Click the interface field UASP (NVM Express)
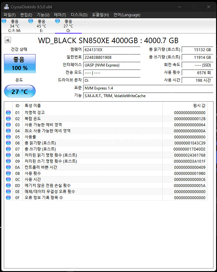 click(112, 65)
